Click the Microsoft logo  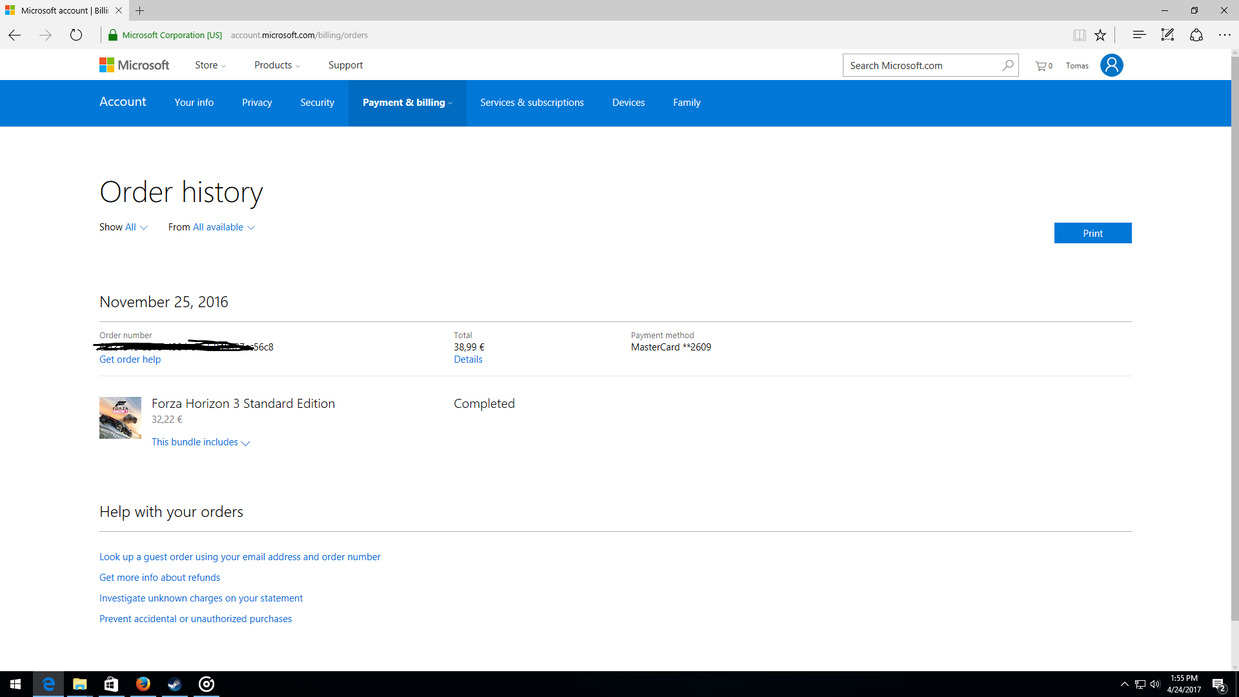point(134,65)
